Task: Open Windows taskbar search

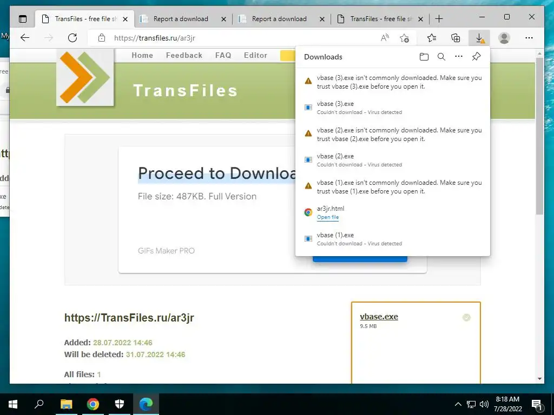Action: [x=39, y=404]
